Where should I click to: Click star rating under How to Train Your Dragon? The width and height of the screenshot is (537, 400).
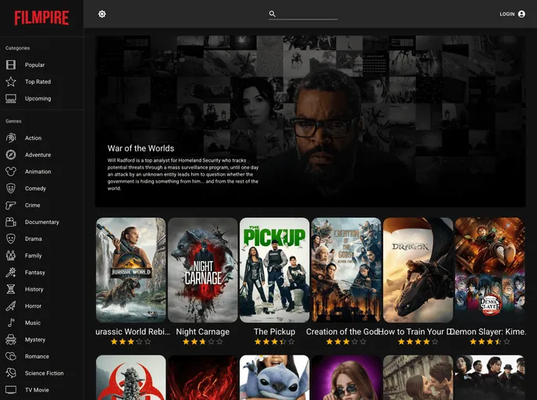point(418,341)
